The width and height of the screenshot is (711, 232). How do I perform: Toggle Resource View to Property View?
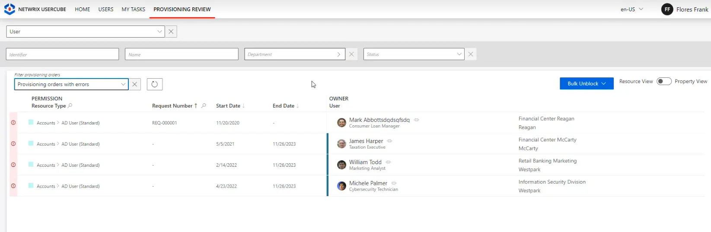point(664,81)
